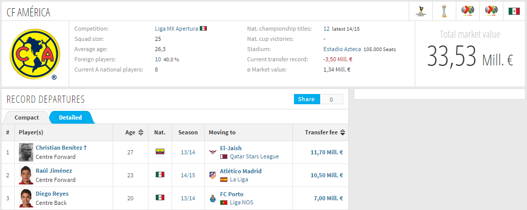Open Christian Benítez player photo
The width and height of the screenshot is (527, 210).
[x=26, y=152]
